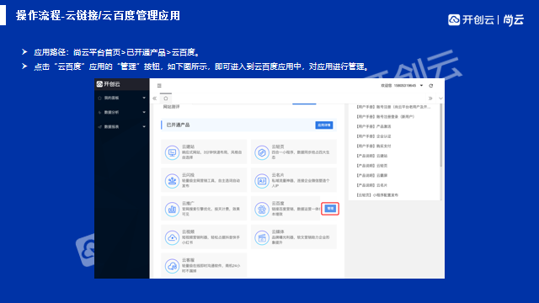The image size is (539, 303).
Task: Open the 【产品说明】云轻页 link
Action: [372, 166]
